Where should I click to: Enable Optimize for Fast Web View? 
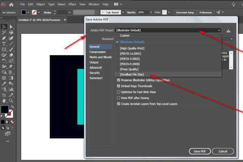click(x=119, y=92)
